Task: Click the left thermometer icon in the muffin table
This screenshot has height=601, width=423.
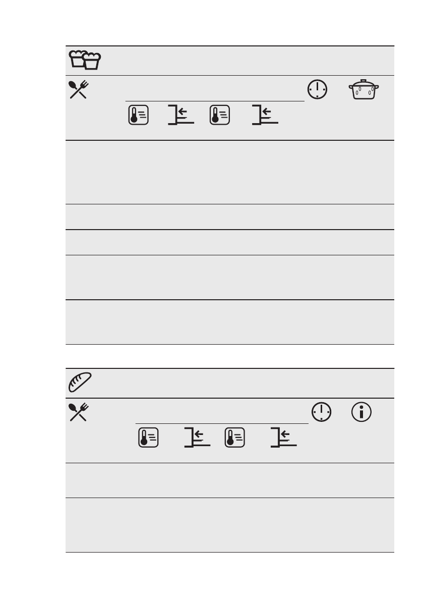Action: click(x=138, y=115)
